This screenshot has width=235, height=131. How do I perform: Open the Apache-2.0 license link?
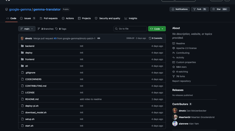(186, 48)
